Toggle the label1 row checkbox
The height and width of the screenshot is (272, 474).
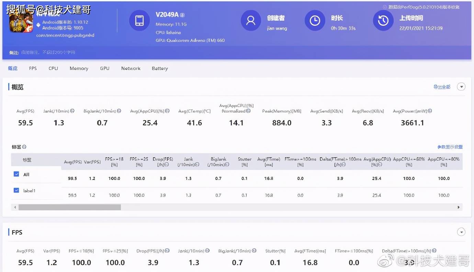(16, 190)
